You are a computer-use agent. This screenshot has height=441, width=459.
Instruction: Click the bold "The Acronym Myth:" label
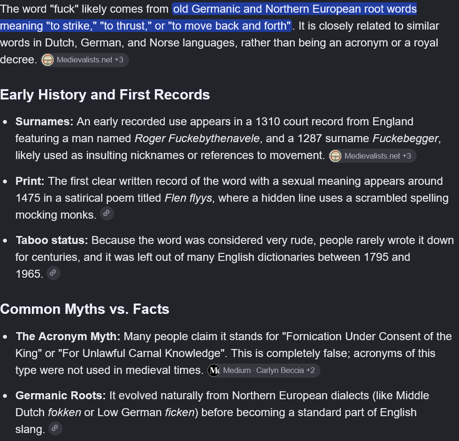pyautogui.click(x=68, y=336)
